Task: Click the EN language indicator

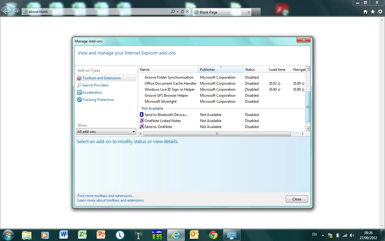Action: [x=314, y=234]
